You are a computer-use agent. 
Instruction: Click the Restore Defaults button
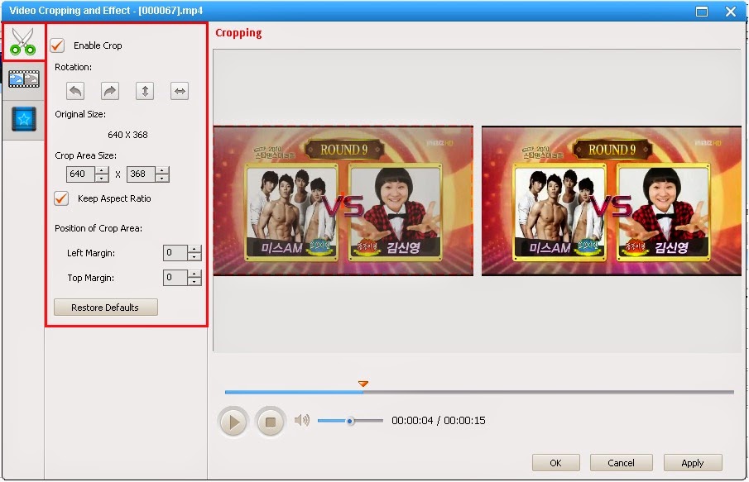105,307
